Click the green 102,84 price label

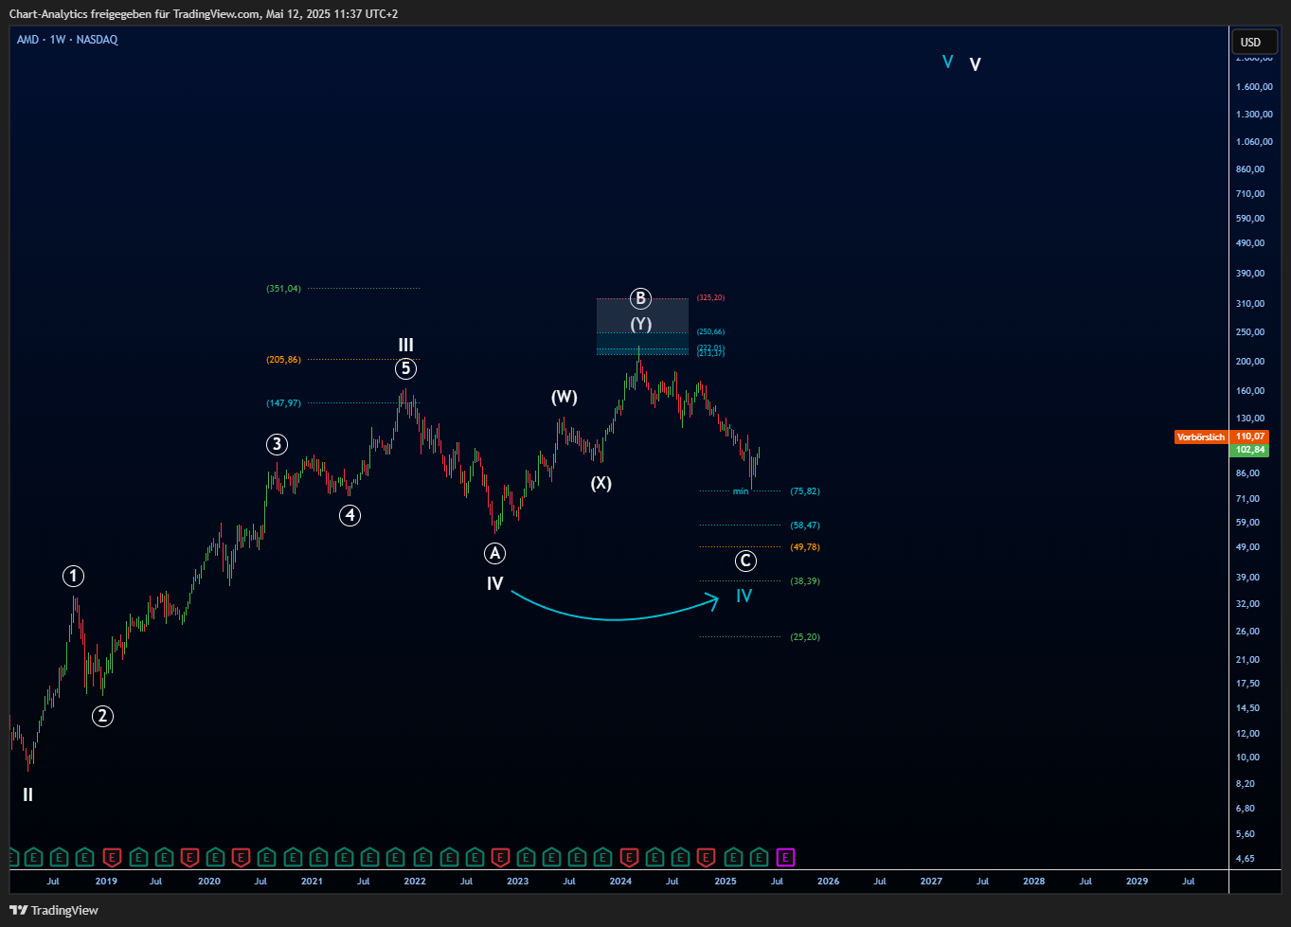tap(1250, 450)
